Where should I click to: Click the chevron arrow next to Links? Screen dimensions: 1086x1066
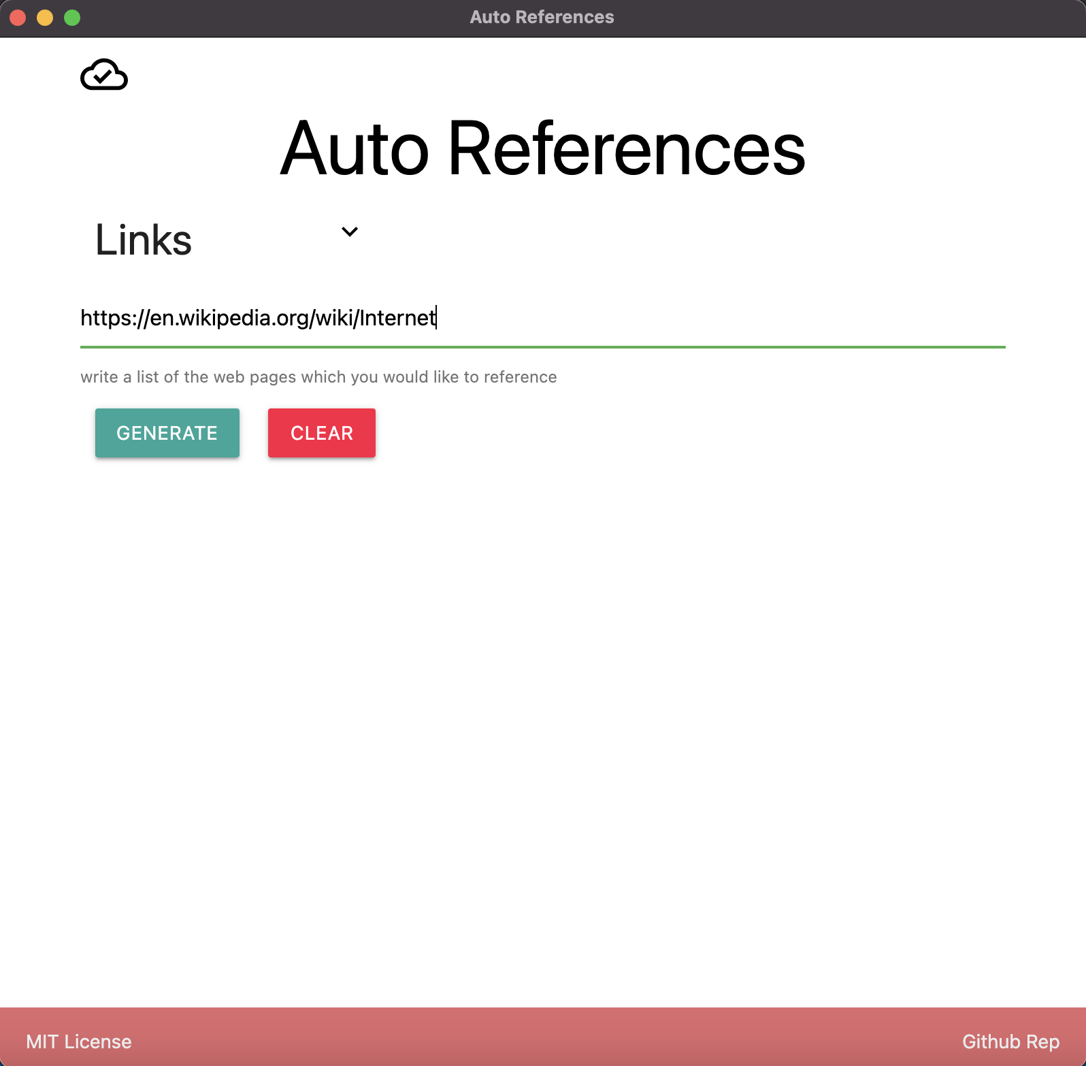tap(350, 231)
